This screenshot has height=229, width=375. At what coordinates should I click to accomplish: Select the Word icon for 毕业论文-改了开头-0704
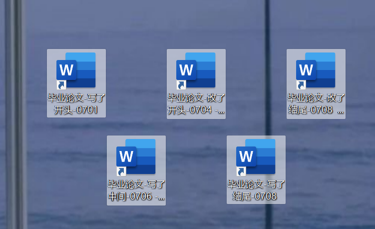(x=196, y=70)
